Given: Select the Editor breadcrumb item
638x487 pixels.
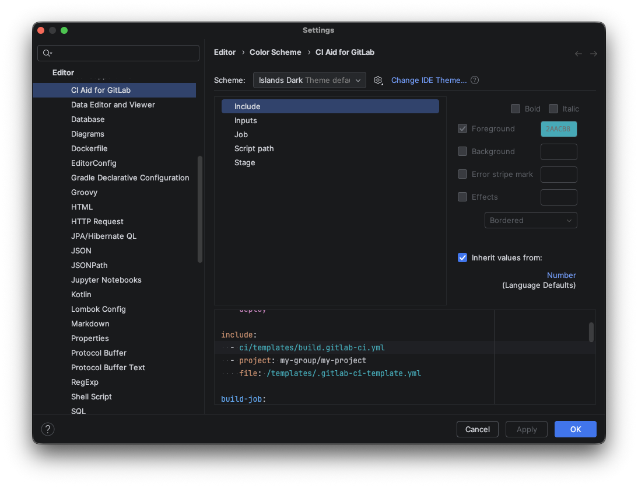Looking at the screenshot, I should tap(225, 52).
